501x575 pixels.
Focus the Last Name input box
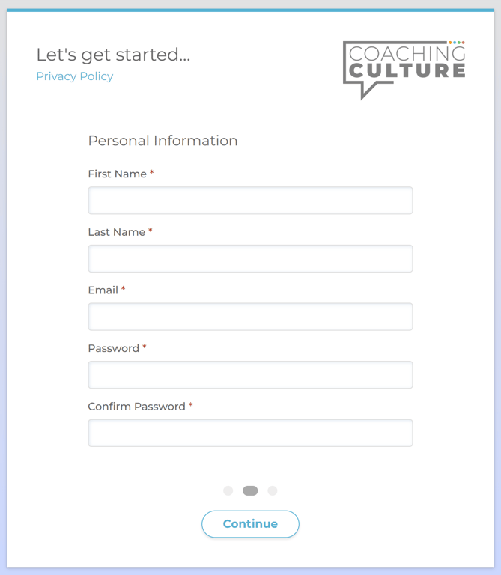(250, 259)
